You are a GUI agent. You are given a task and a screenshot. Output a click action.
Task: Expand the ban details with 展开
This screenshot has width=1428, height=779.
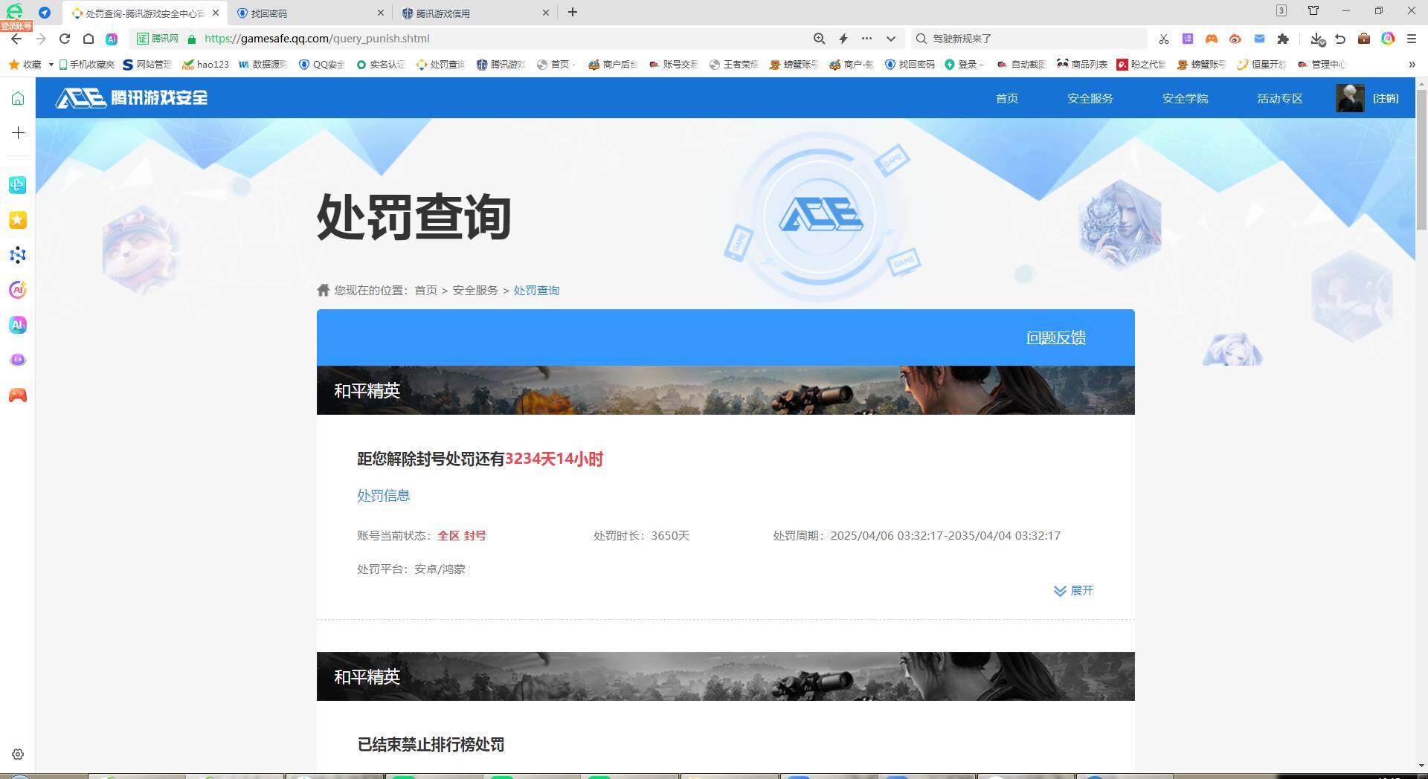click(x=1073, y=591)
